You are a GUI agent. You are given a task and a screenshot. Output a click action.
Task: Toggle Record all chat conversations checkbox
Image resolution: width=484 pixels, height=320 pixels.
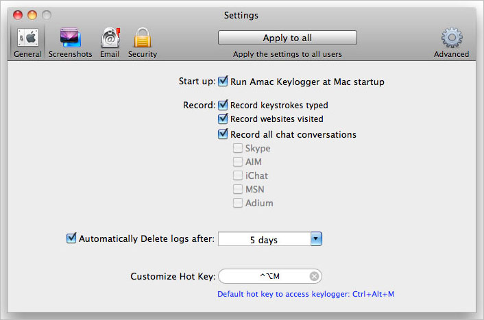[x=223, y=134]
